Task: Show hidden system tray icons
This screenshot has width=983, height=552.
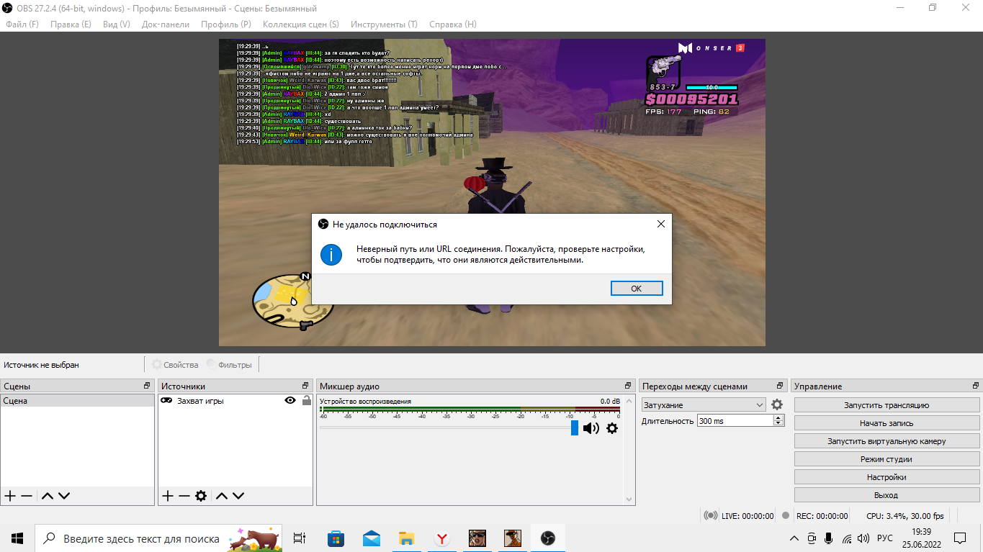Action: 794,538
